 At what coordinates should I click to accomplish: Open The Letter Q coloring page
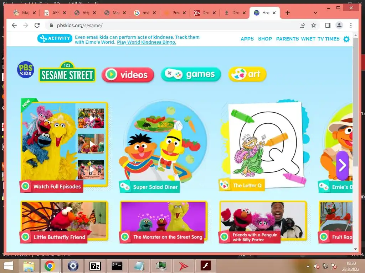pyautogui.click(x=264, y=145)
